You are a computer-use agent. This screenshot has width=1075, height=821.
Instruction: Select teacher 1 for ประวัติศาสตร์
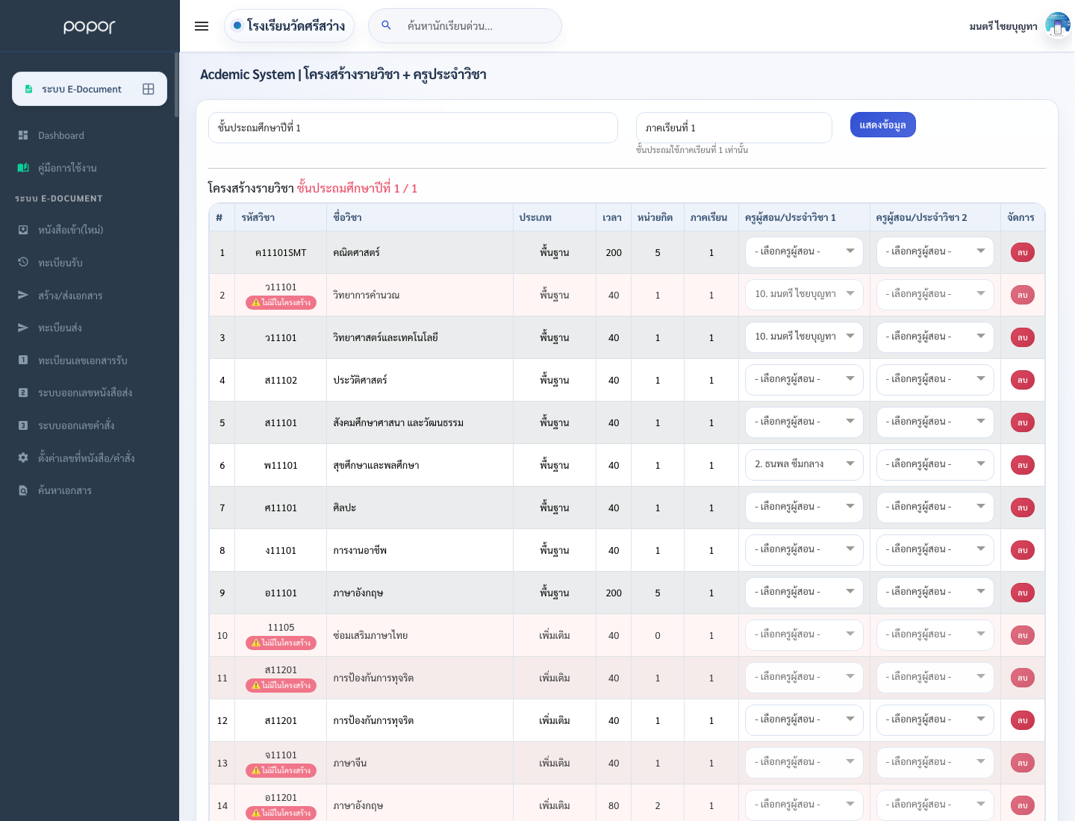click(804, 379)
